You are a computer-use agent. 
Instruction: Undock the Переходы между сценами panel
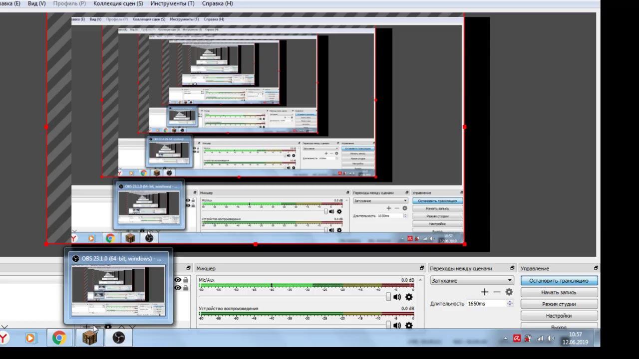(512, 268)
